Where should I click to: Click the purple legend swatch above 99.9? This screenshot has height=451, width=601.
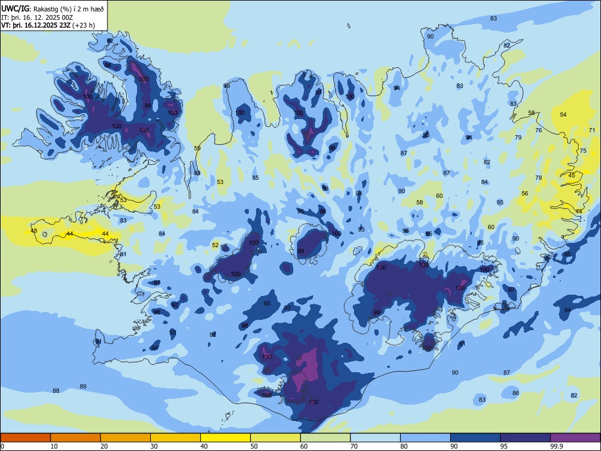click(x=575, y=438)
